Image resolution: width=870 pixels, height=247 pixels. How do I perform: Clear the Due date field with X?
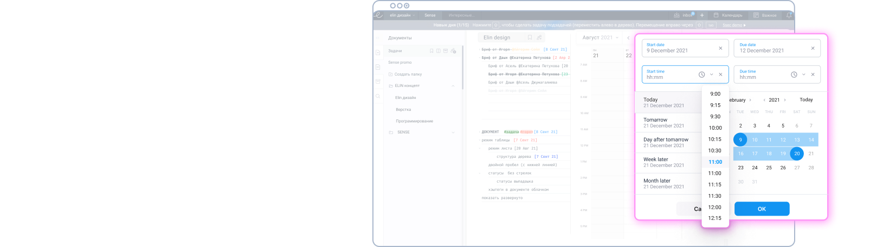[813, 48]
